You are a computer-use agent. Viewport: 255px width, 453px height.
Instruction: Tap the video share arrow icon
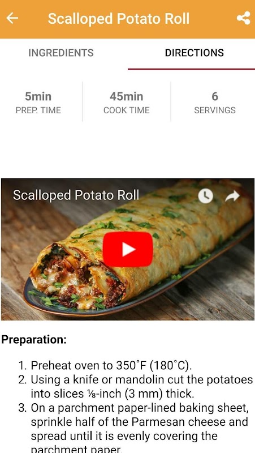pyautogui.click(x=232, y=196)
